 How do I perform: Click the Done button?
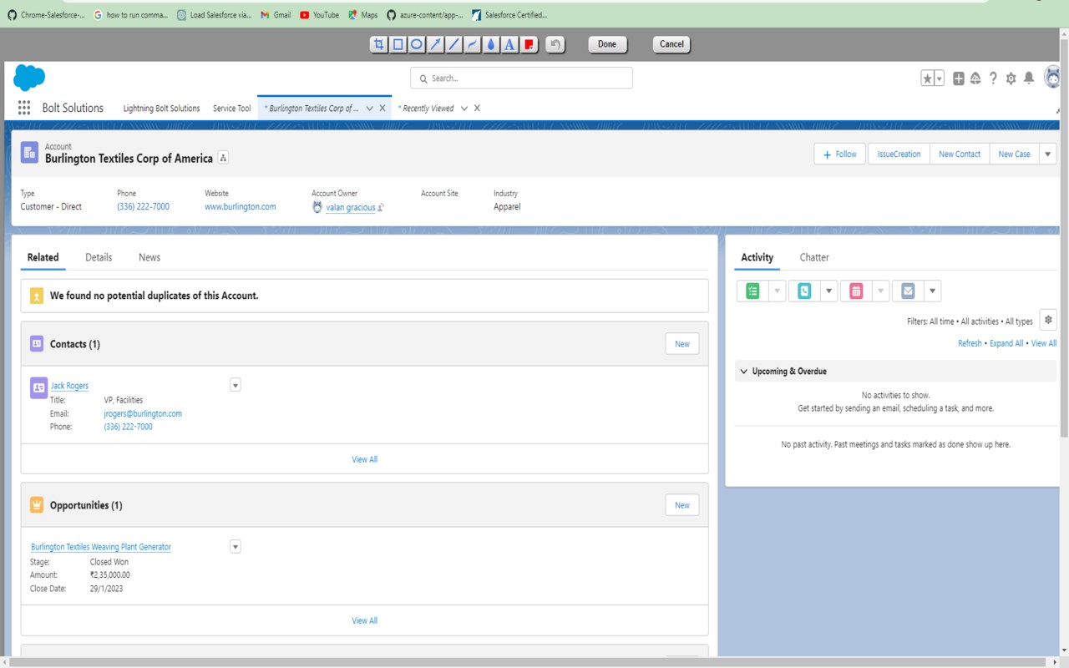(607, 44)
